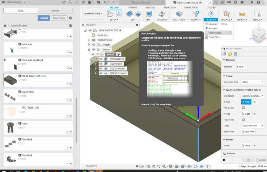Expand the [T1] Adaptive1 operation
The width and height of the screenshot is (267, 172).
point(96,59)
